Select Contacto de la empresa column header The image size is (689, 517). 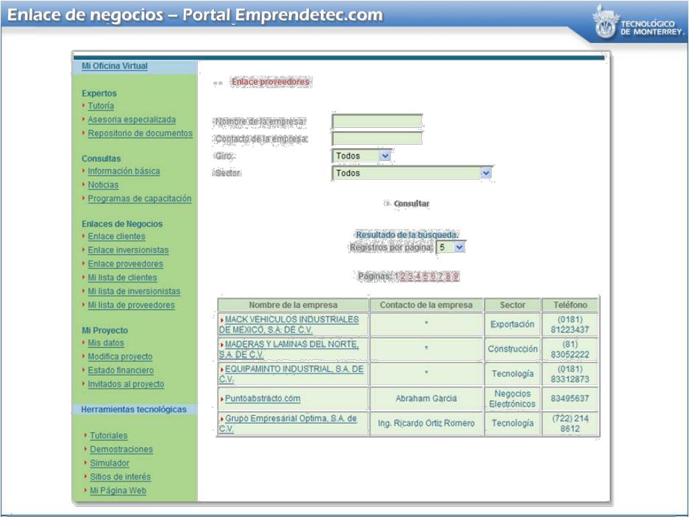click(x=426, y=305)
